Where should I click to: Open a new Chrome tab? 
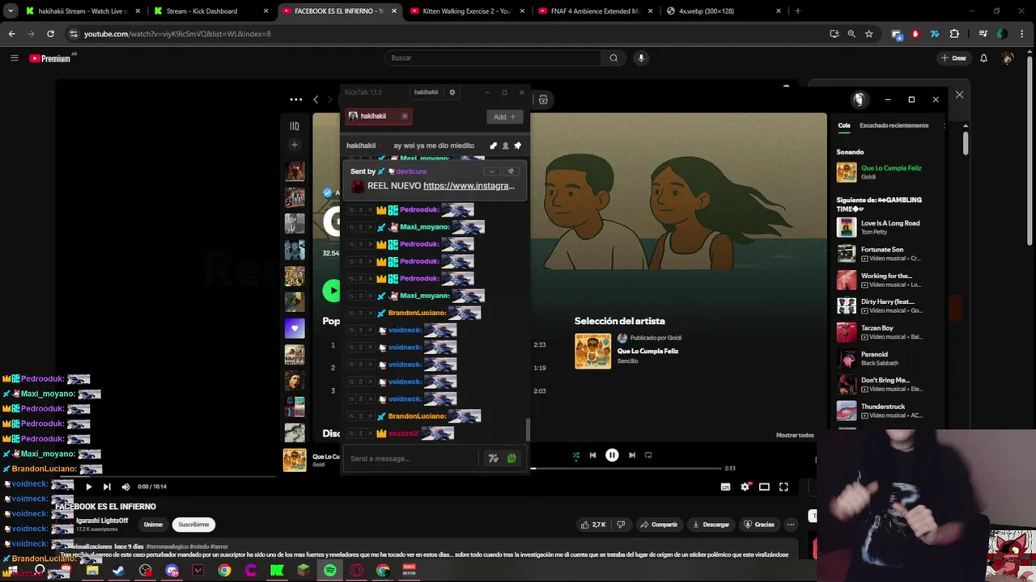pyautogui.click(x=797, y=11)
